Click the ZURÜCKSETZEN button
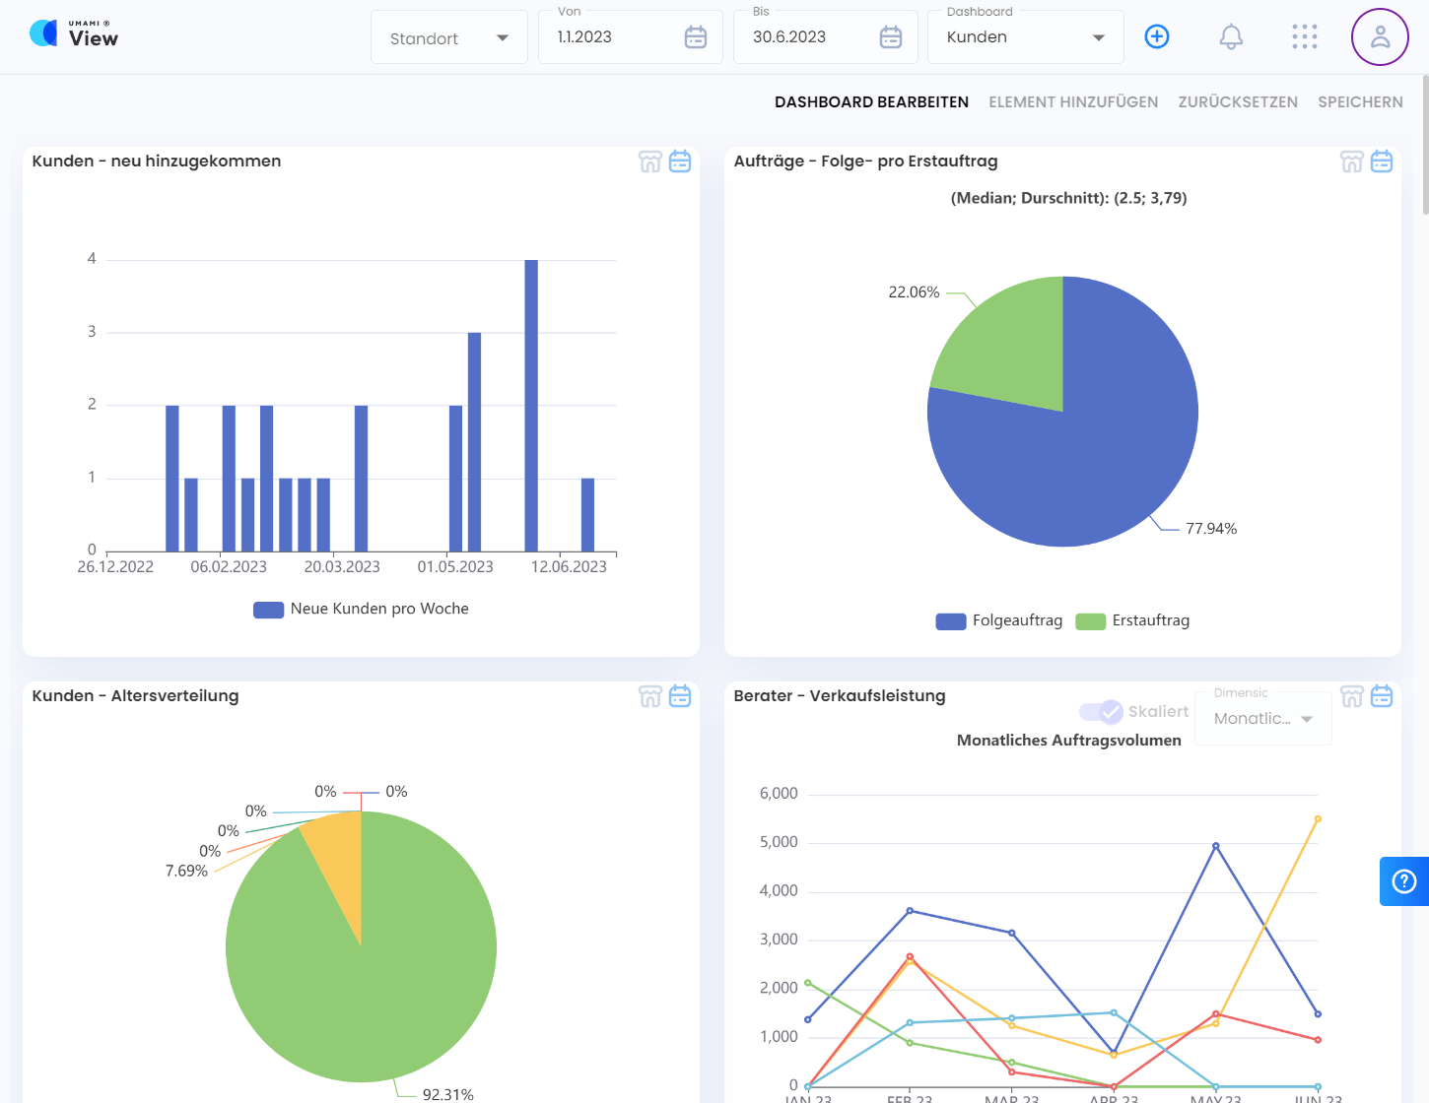The image size is (1429, 1103). click(1238, 101)
